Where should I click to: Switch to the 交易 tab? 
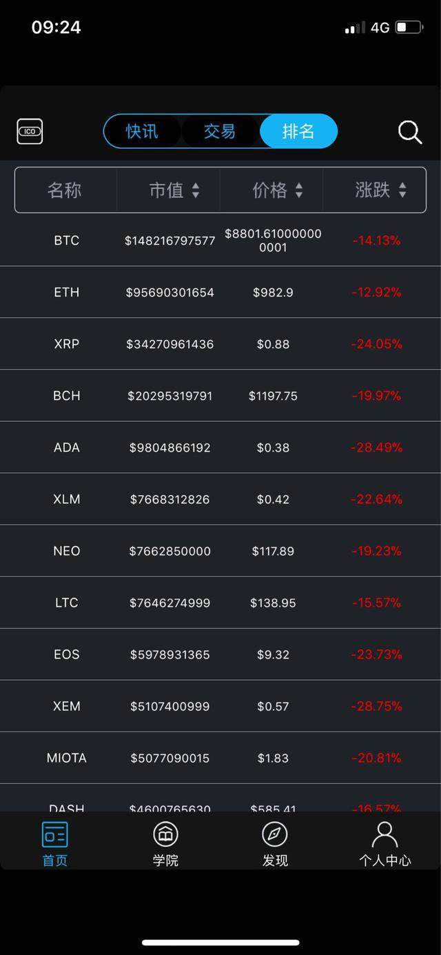pyautogui.click(x=220, y=131)
